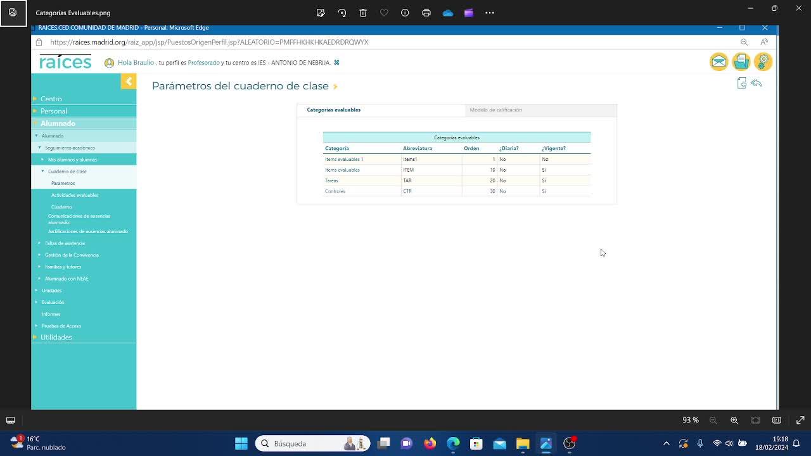Expand the Alumnado con NEAE node
Viewport: 811px width, 456px height.
(x=39, y=279)
